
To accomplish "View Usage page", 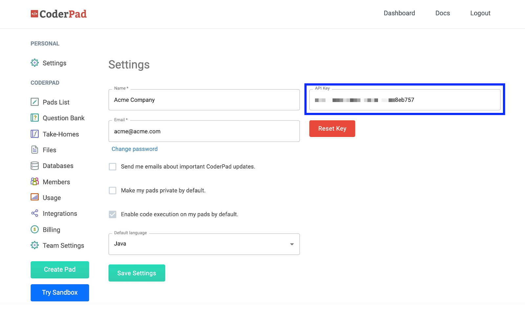I will [x=52, y=198].
